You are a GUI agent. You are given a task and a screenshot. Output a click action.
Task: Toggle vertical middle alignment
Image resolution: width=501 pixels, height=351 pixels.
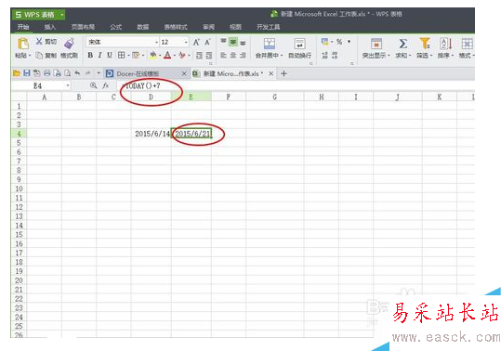click(x=233, y=42)
